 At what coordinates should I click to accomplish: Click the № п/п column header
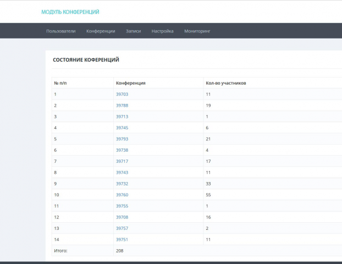coord(60,83)
